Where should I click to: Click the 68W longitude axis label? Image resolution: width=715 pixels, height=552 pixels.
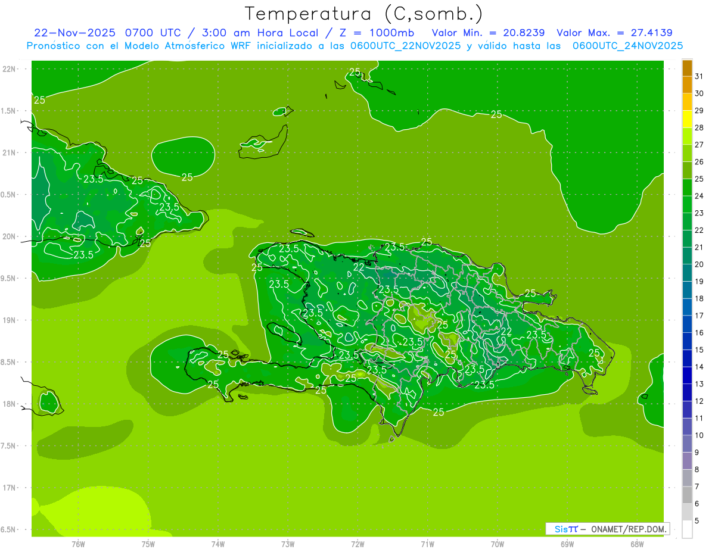(637, 544)
